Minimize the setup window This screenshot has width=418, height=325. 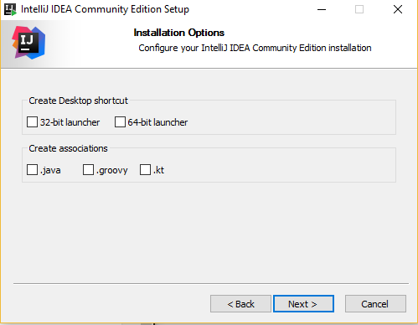(x=322, y=9)
